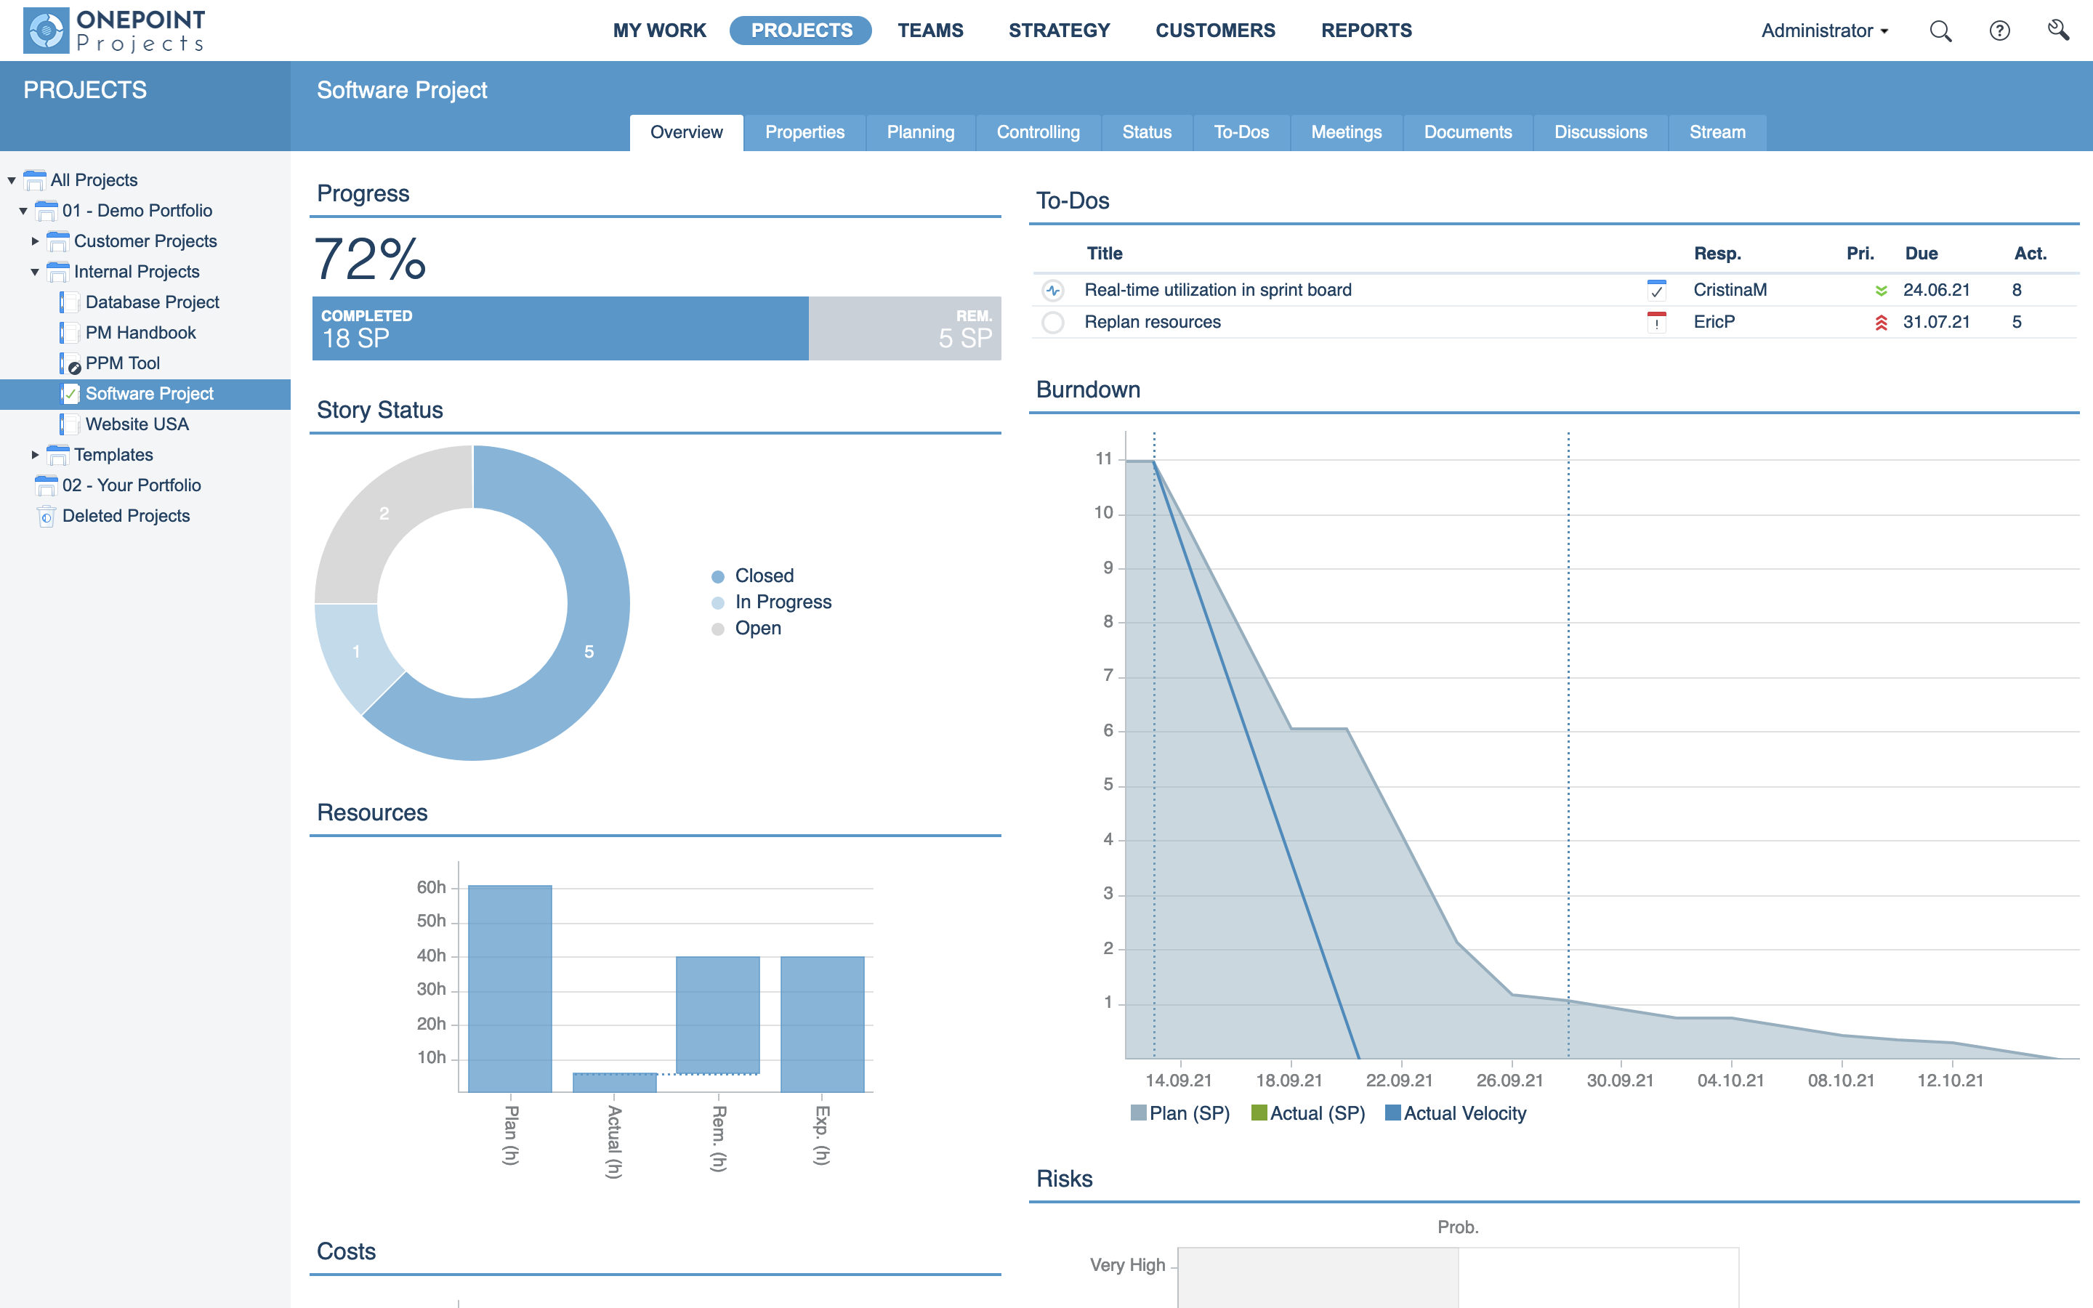2093x1308 pixels.
Task: Switch to the Burndown's Planning tab
Action: point(920,132)
